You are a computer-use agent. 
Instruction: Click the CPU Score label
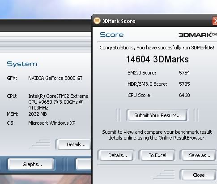coord(140,95)
